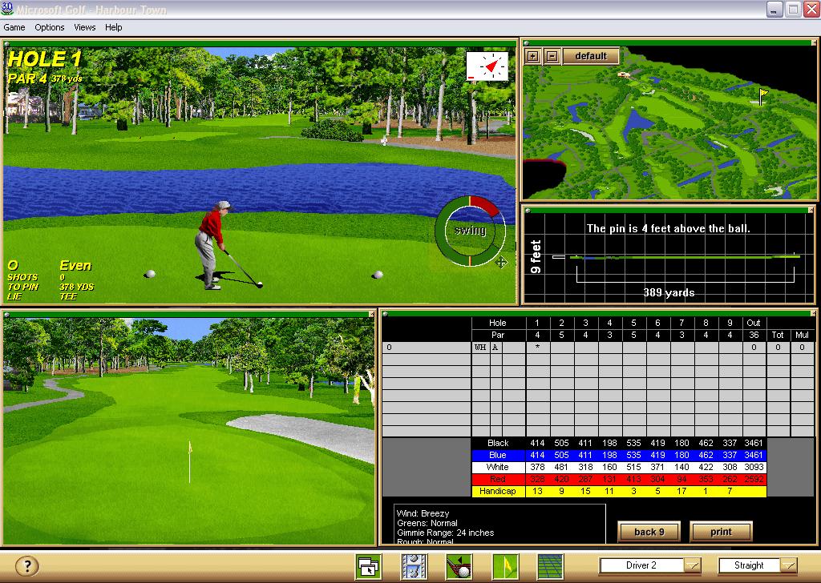Close the elevation profile panel
The height and width of the screenshot is (583, 821).
(811, 210)
